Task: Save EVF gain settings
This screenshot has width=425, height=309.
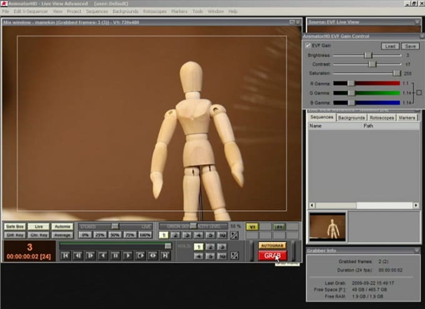Action: 411,46
